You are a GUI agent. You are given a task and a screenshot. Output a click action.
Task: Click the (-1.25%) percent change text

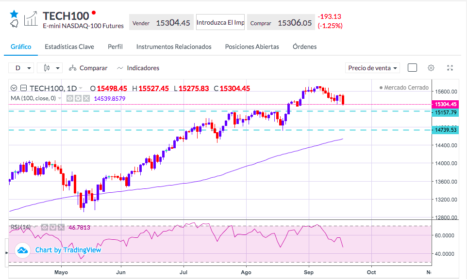[330, 26]
